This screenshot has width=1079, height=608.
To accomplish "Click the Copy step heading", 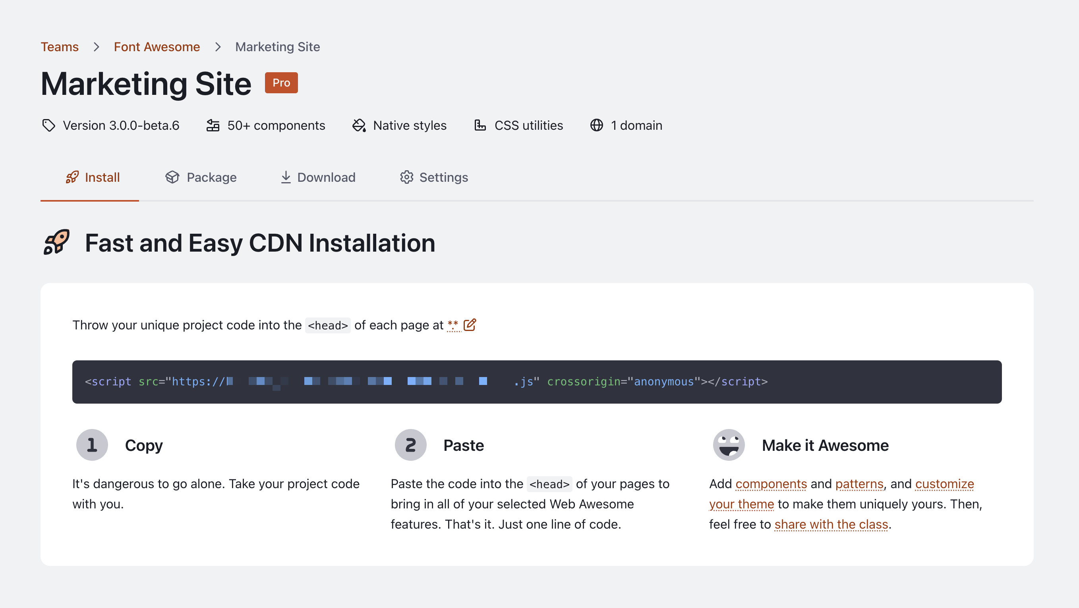I will coord(144,445).
